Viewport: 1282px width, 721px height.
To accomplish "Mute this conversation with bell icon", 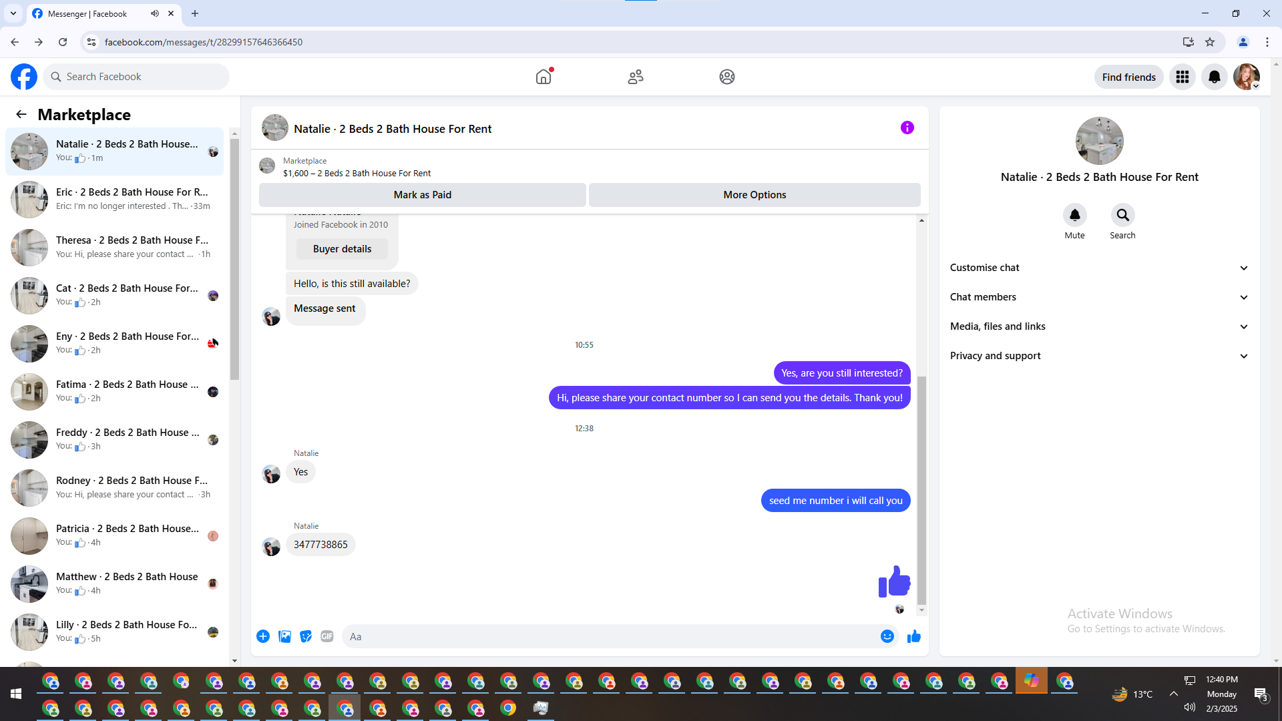I will (1075, 215).
